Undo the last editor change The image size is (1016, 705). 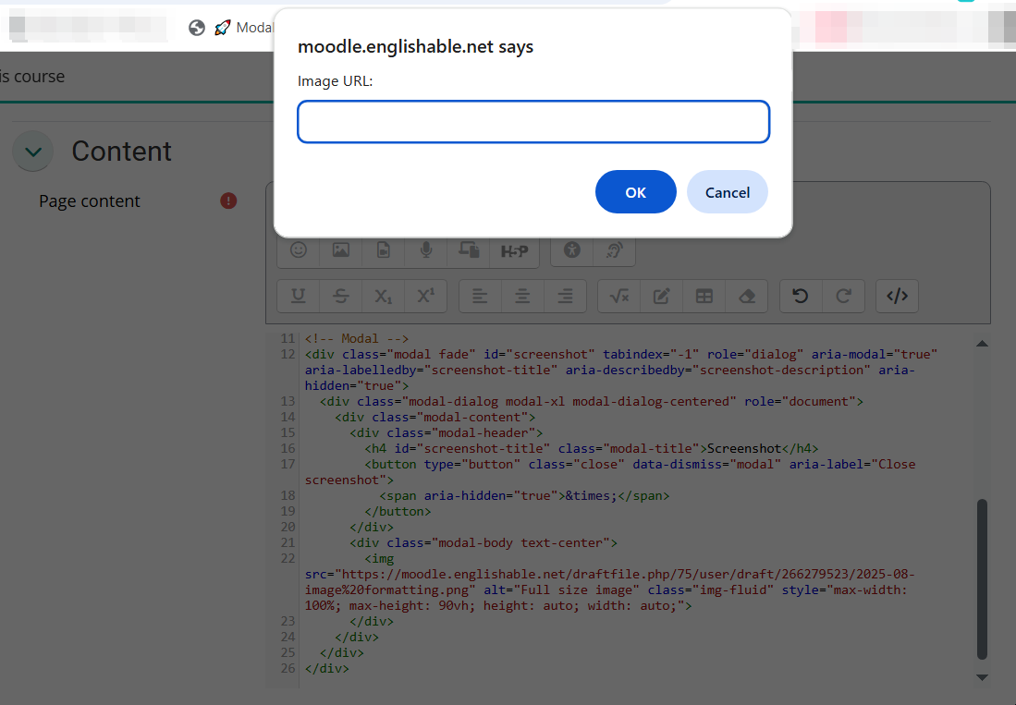click(x=801, y=296)
